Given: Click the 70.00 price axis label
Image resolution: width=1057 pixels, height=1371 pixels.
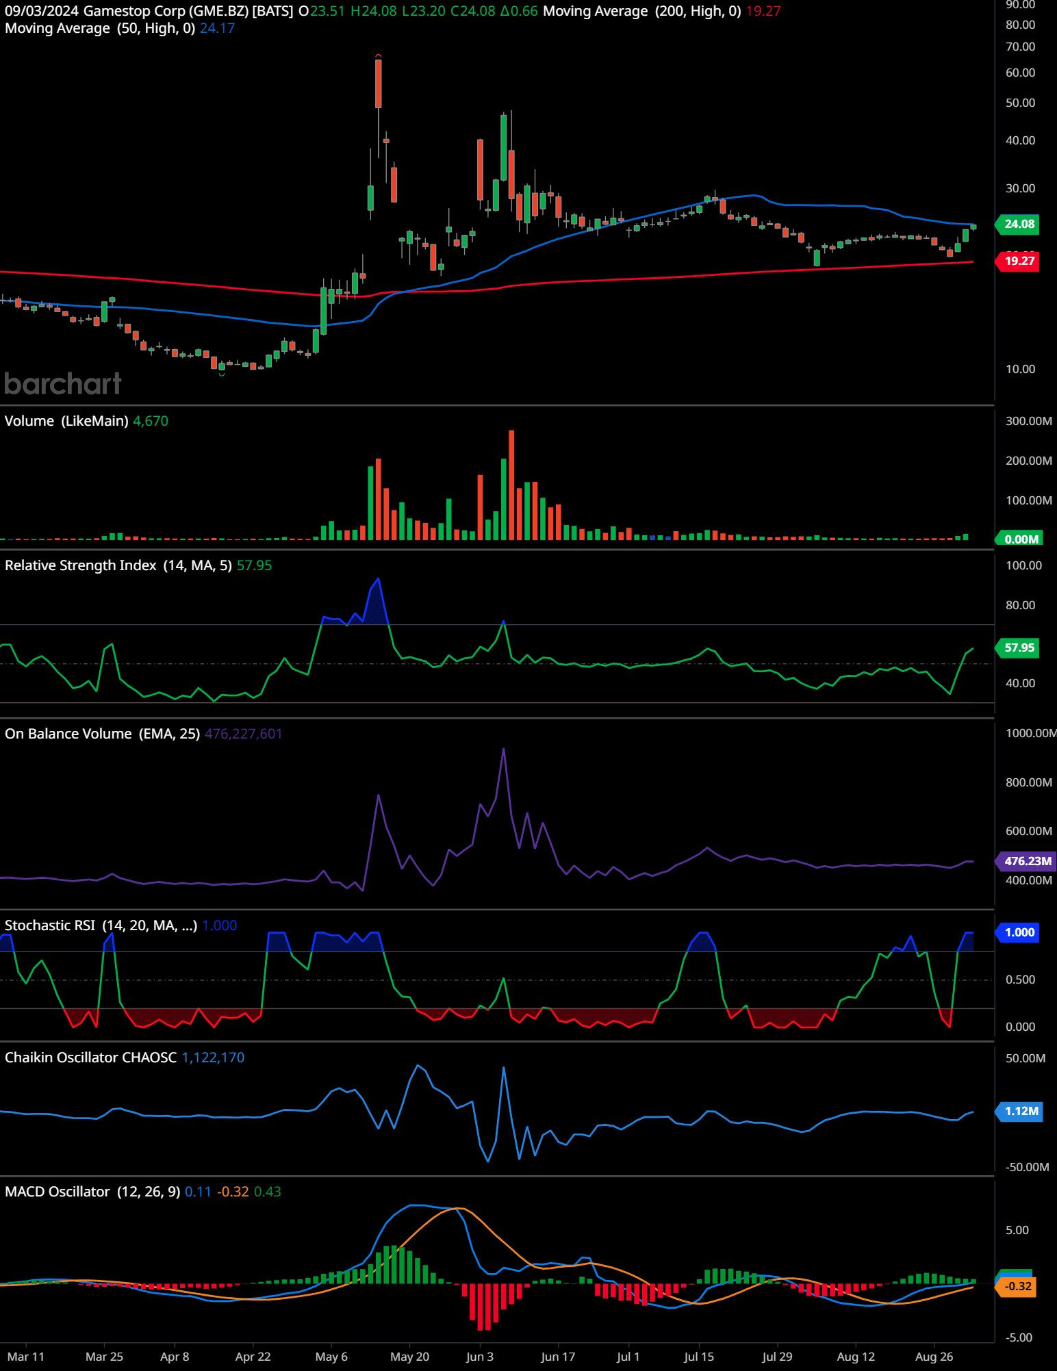Looking at the screenshot, I should (x=1020, y=47).
